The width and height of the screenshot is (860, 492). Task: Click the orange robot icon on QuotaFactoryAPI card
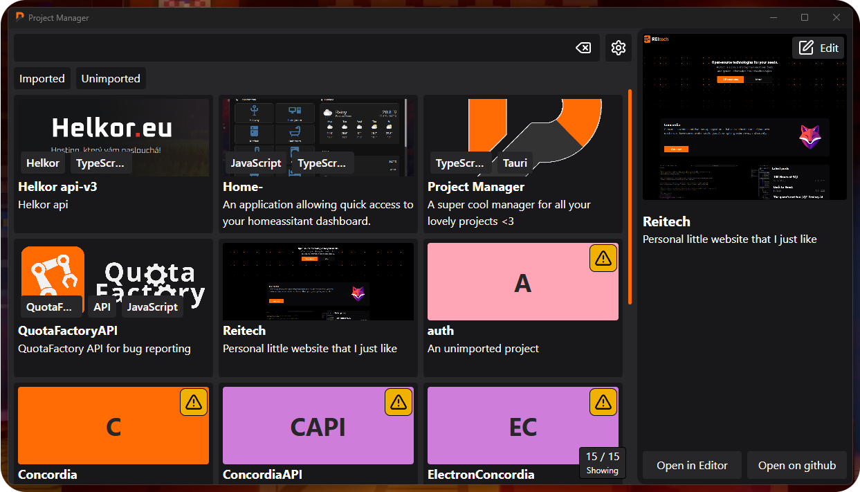[x=52, y=273]
